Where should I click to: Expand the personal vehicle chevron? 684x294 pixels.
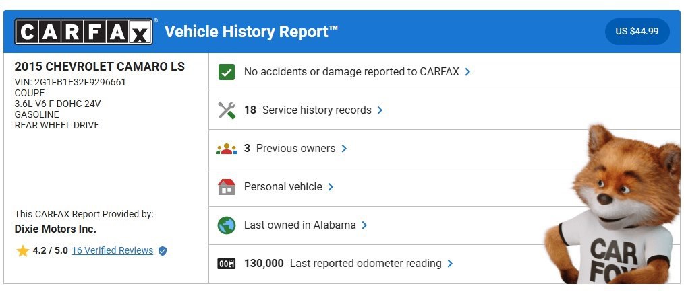[x=331, y=187]
